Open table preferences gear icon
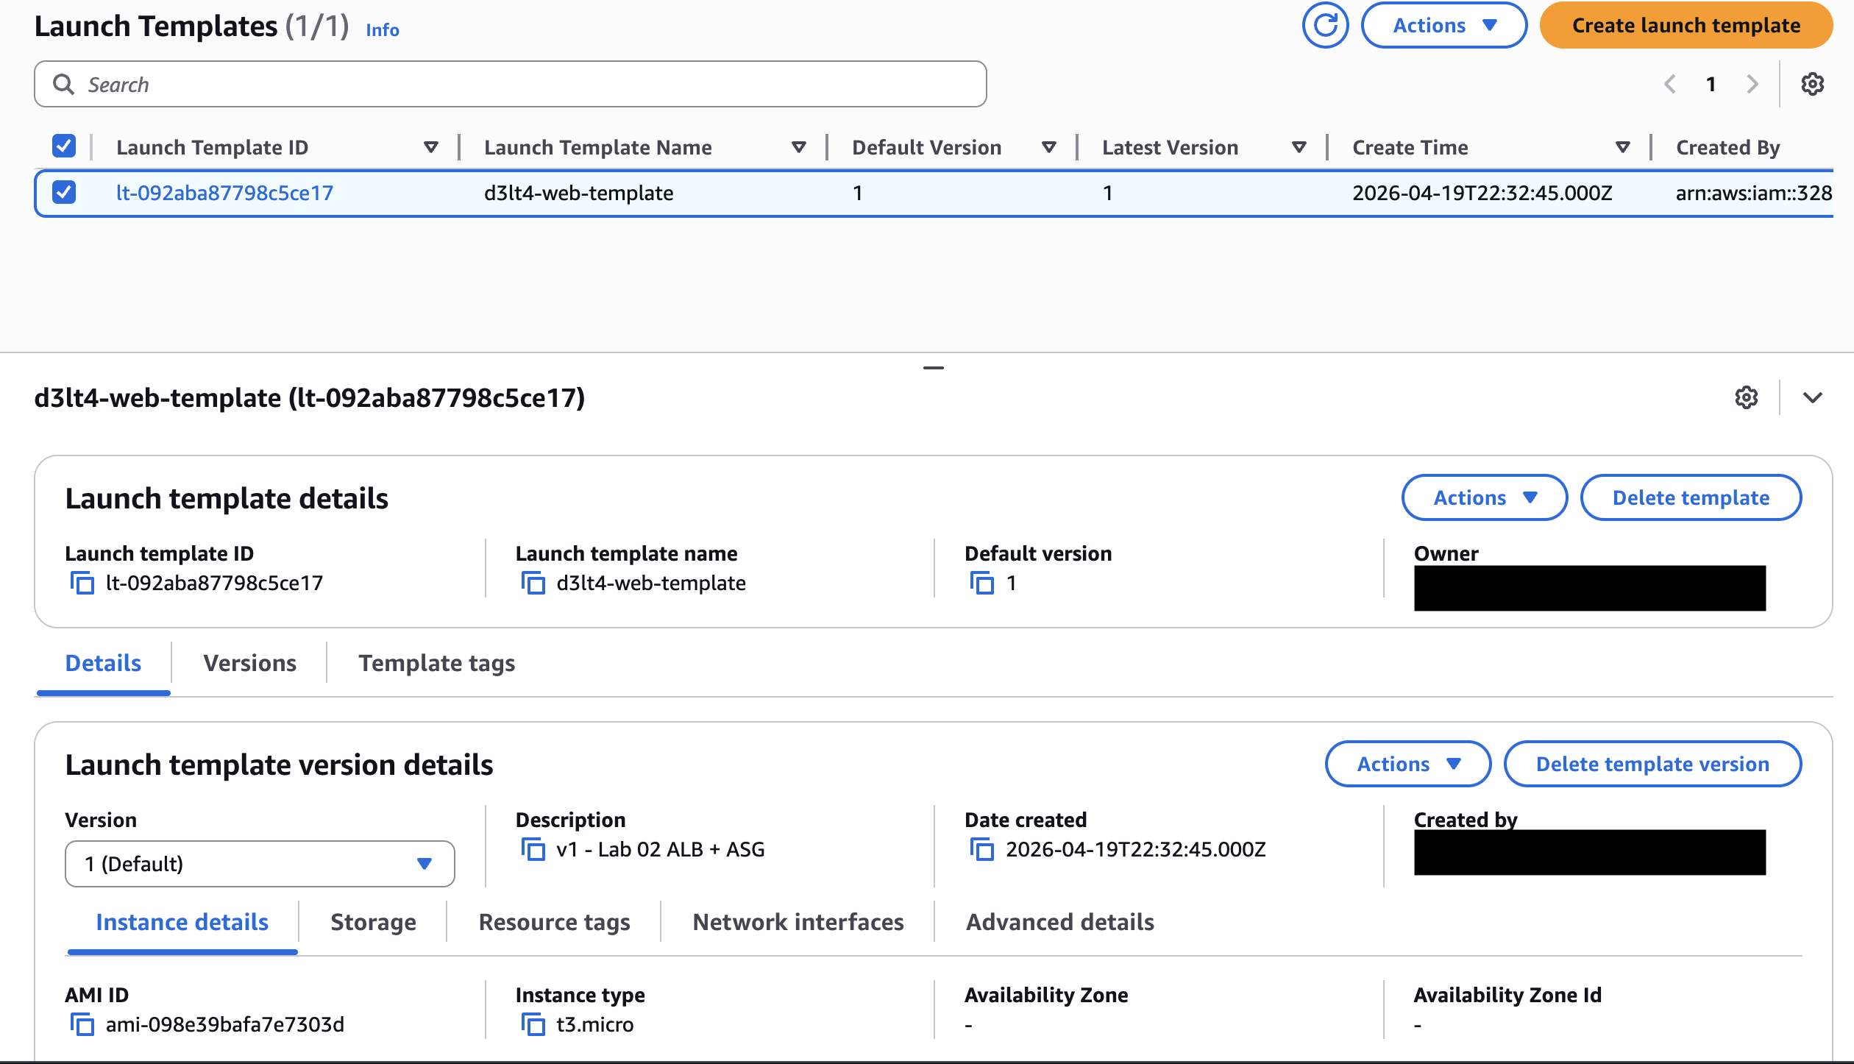This screenshot has width=1854, height=1064. tap(1812, 85)
